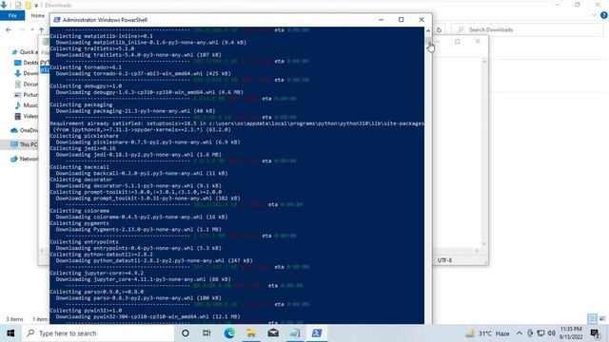The height and width of the screenshot is (342, 609).
Task: Click line 'Collecting entrypoints' in PowerShell
Action: [85, 242]
